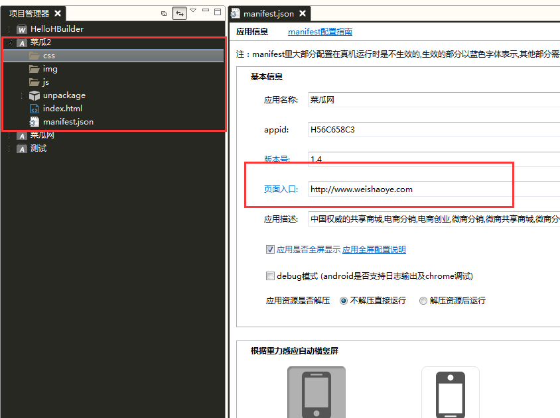Select the 测试 project name
This screenshot has width=560, height=418.
38,148
